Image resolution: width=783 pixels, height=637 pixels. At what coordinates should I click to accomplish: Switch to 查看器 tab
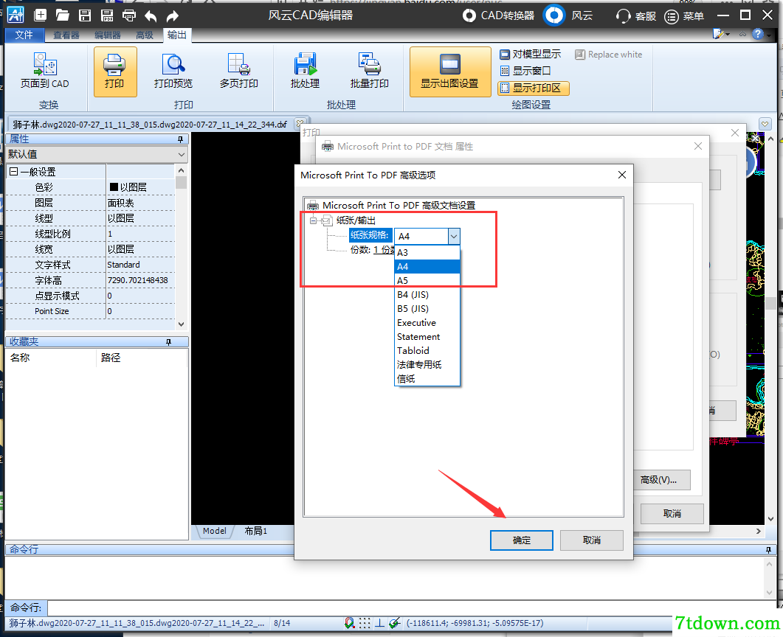pos(66,35)
